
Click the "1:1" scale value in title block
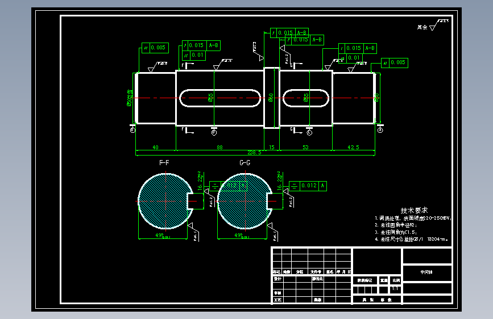395,288
